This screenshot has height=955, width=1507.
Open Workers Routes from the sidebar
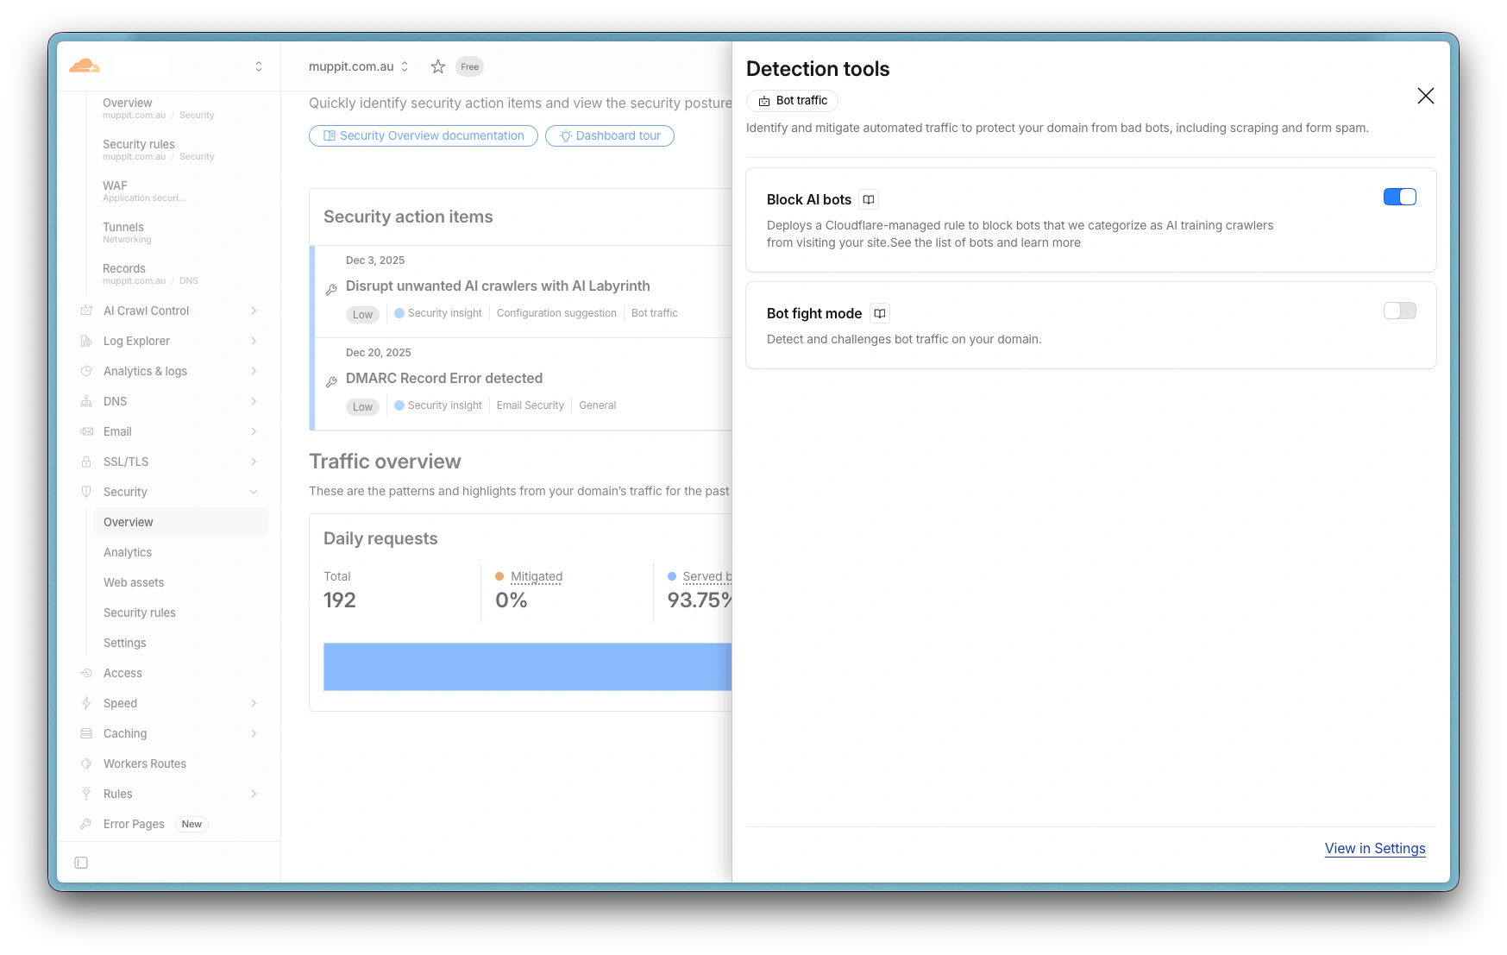click(x=145, y=763)
